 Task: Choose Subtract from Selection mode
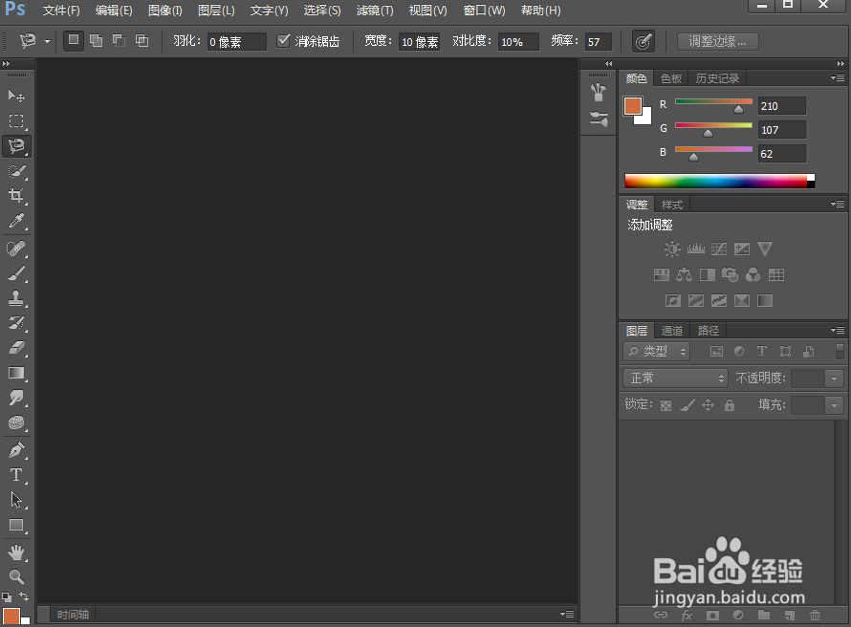(119, 41)
